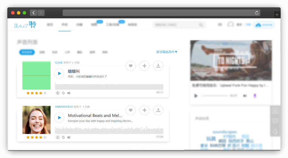This screenshot has height=158, width=288.
Task: Open license info icon under Motivational Beats waveform
Action: (x=58, y=138)
